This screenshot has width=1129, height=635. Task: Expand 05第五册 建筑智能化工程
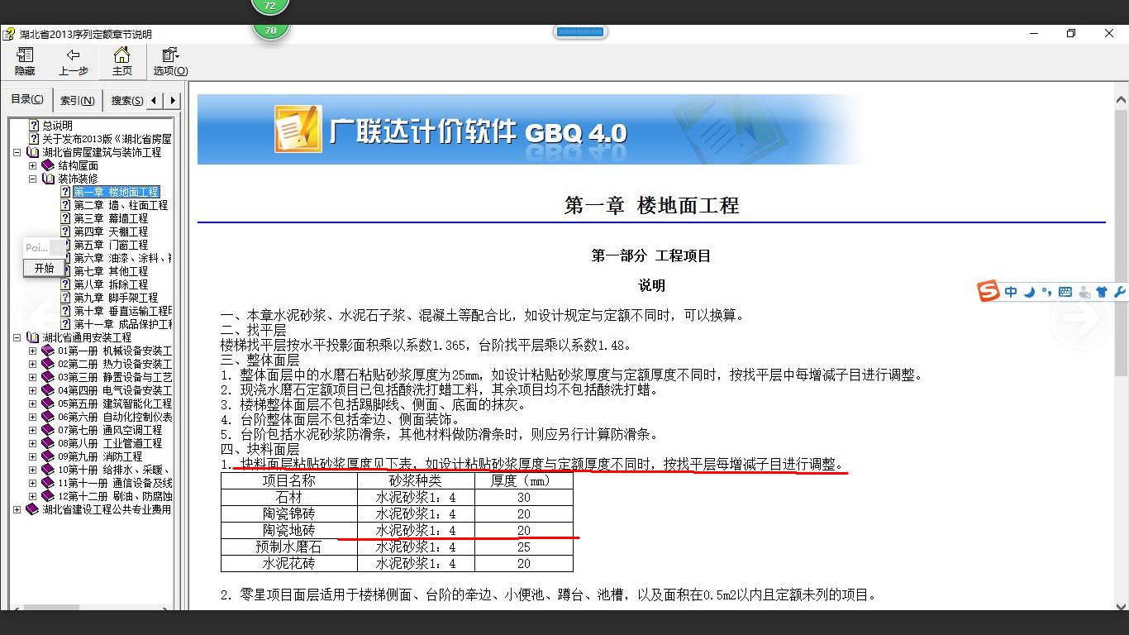tap(33, 403)
